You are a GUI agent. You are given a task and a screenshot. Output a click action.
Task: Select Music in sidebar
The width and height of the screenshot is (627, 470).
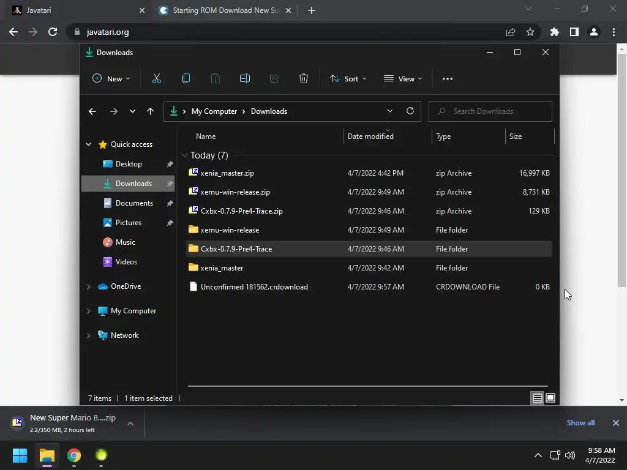pos(125,242)
